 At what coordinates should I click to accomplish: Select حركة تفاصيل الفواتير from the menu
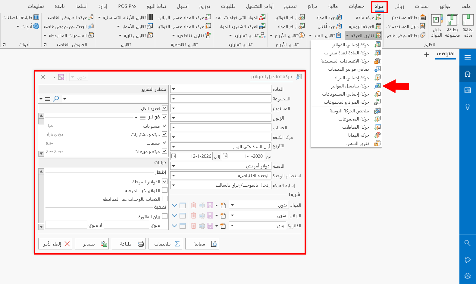346,86
